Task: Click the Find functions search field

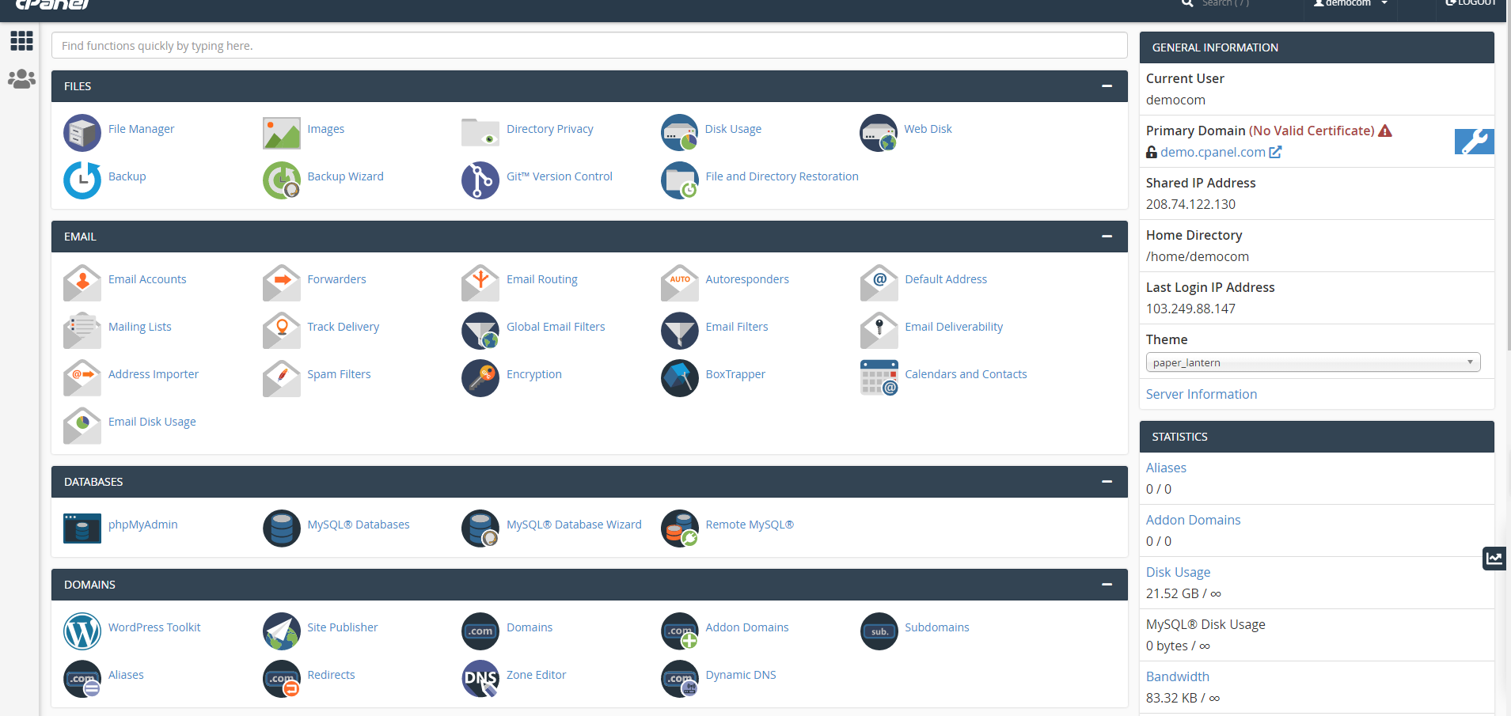Action: click(590, 45)
